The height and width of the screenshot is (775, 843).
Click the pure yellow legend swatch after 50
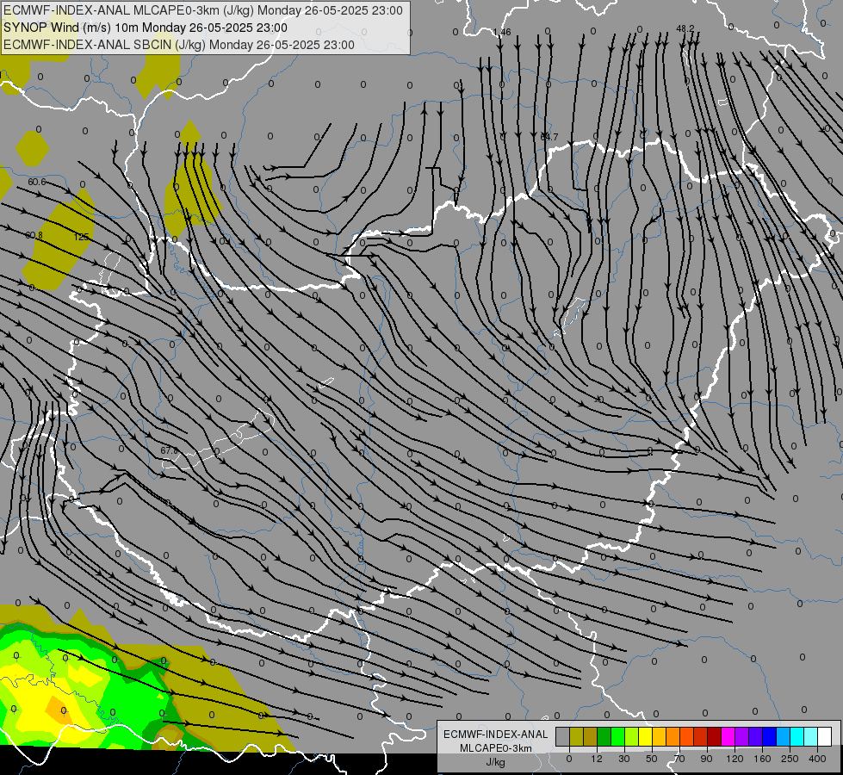pos(646,736)
